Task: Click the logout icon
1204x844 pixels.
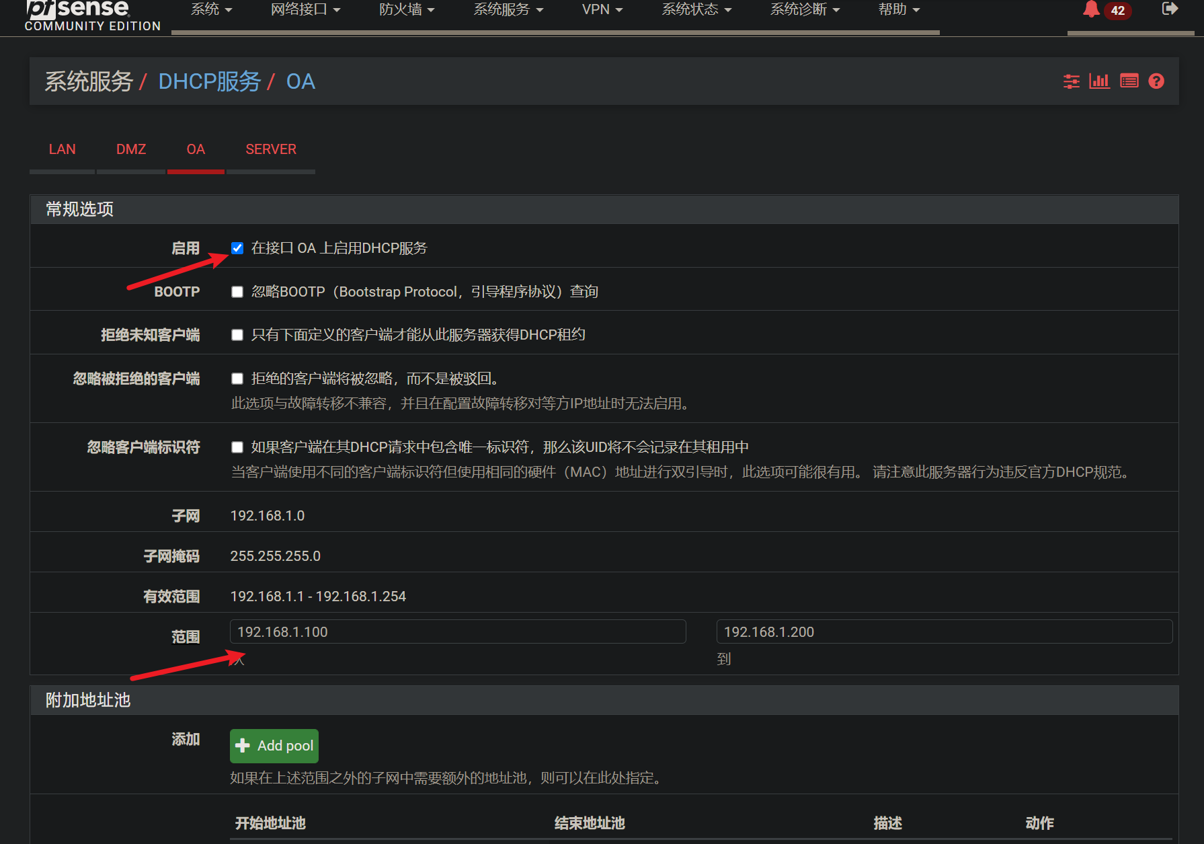Action: point(1170,9)
